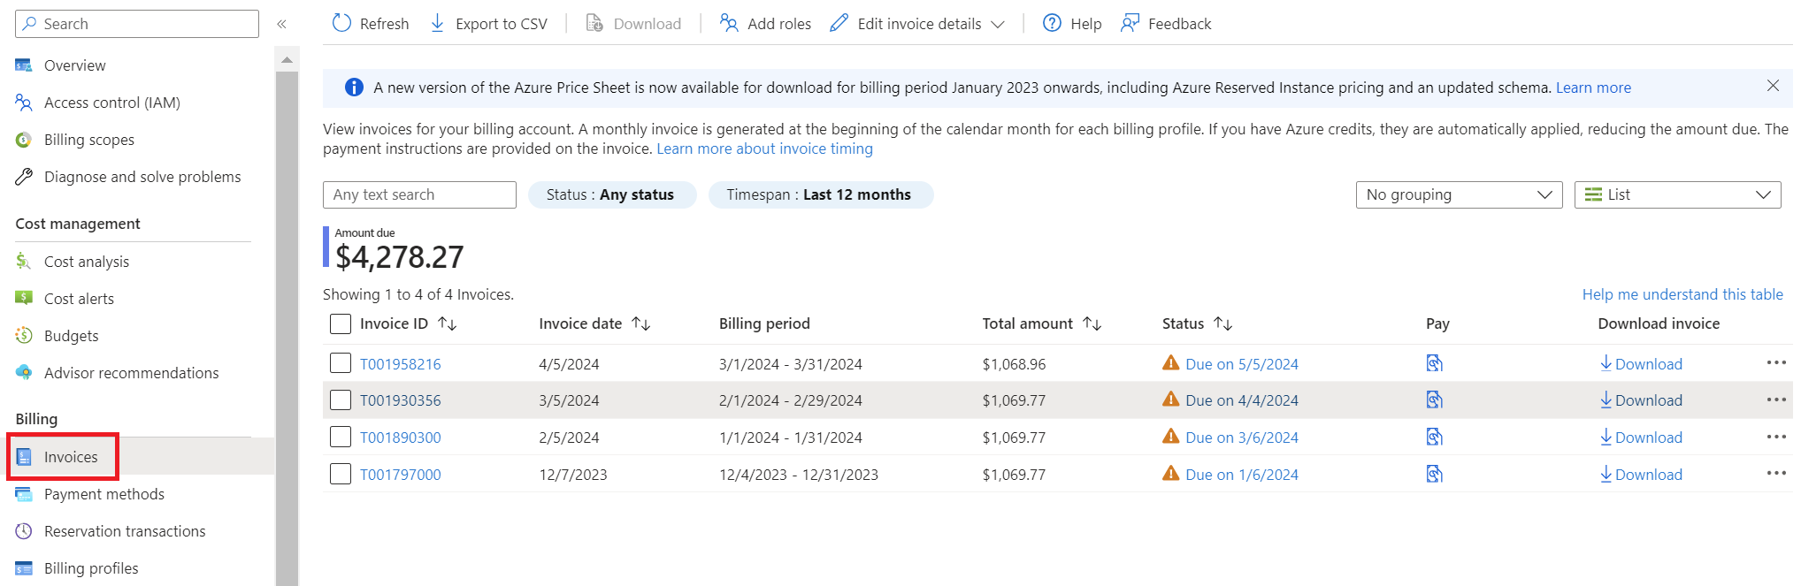Go to Payment methods in sidebar

click(104, 494)
